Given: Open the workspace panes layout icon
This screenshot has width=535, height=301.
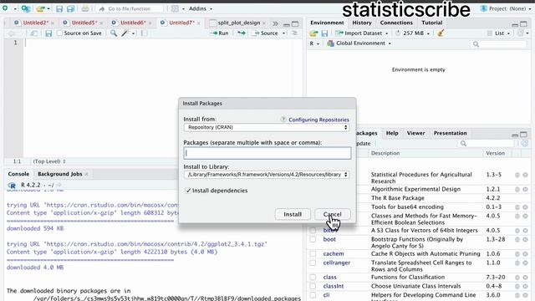Looking at the screenshot, I should [175, 8].
